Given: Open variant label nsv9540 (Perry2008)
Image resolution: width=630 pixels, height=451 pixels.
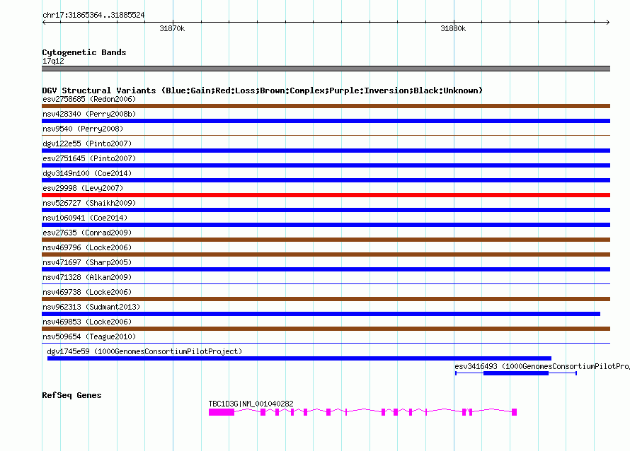Looking at the screenshot, I should [83, 129].
